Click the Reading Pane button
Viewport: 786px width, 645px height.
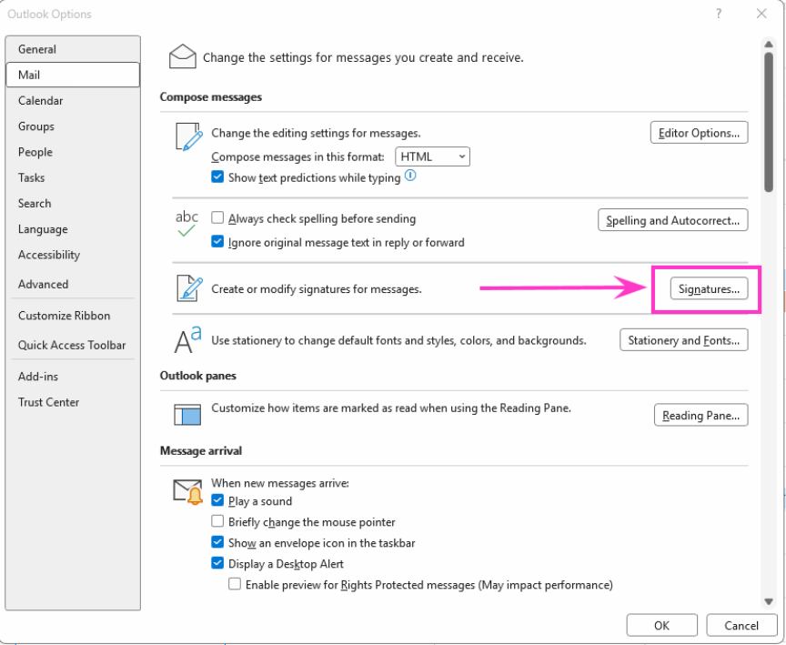click(x=700, y=415)
